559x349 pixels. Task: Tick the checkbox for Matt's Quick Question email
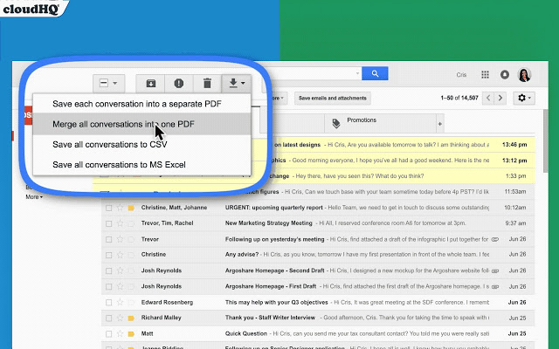[x=108, y=334]
